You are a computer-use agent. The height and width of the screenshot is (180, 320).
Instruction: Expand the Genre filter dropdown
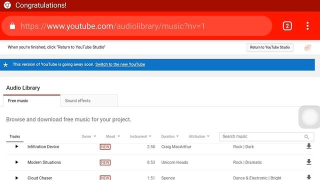pos(89,136)
